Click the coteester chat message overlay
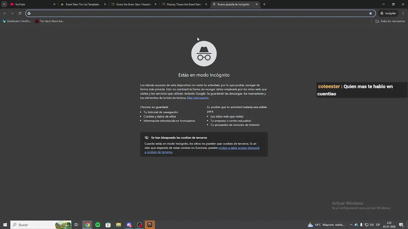The image size is (408, 229). tap(362, 90)
